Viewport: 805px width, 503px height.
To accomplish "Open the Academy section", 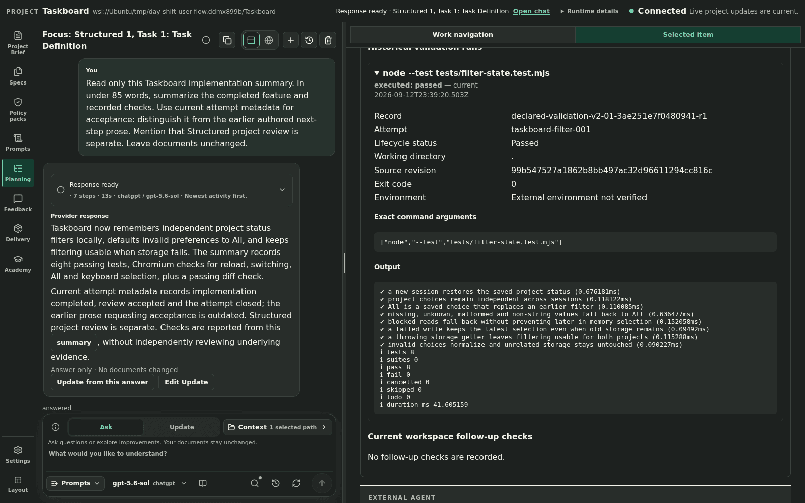I will [18, 263].
